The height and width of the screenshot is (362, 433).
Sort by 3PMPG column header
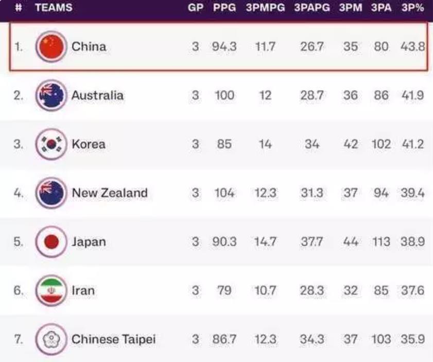[x=265, y=7]
